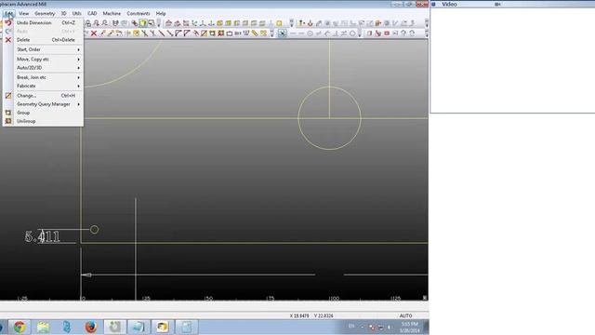Click the red undo arrow icon in menu
The height and width of the screenshot is (335, 595).
point(8,22)
